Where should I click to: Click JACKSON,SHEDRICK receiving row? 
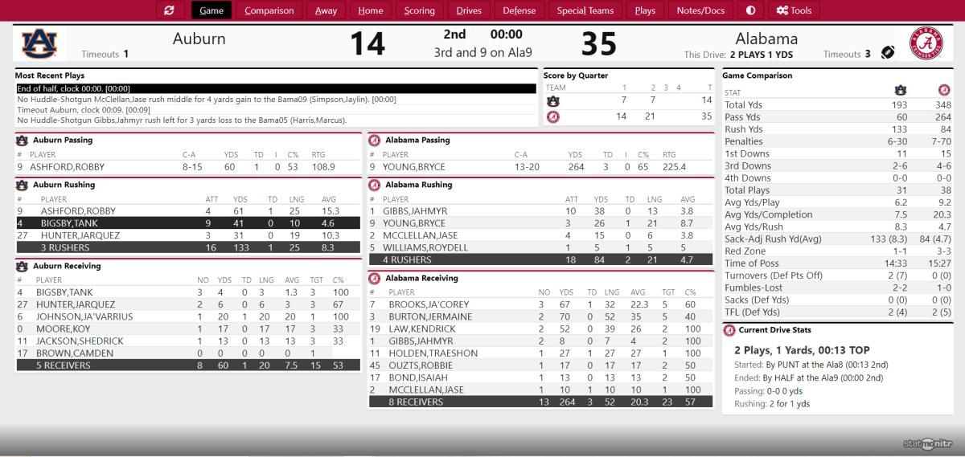click(x=187, y=341)
